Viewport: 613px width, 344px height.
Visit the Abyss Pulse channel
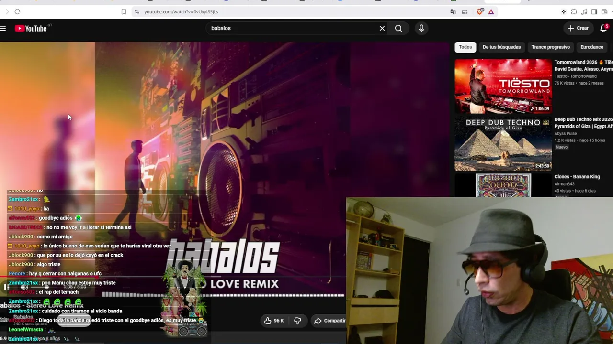(565, 134)
